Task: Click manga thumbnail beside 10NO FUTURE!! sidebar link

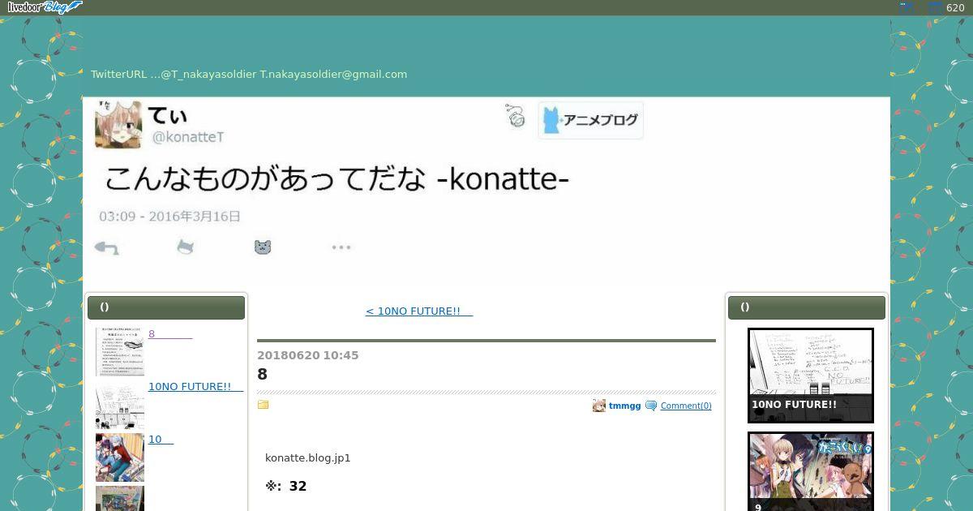Action: 120,405
